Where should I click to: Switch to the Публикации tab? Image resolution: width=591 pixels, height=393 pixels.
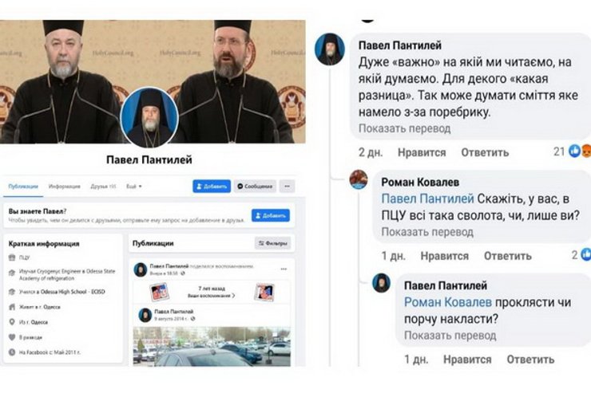23,187
